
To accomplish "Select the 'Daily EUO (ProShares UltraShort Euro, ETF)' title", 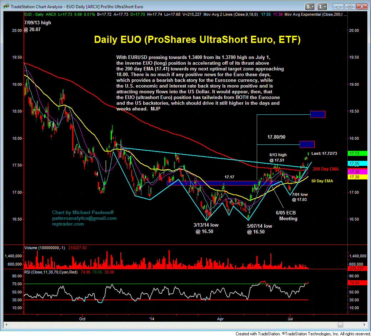I will (197, 40).
